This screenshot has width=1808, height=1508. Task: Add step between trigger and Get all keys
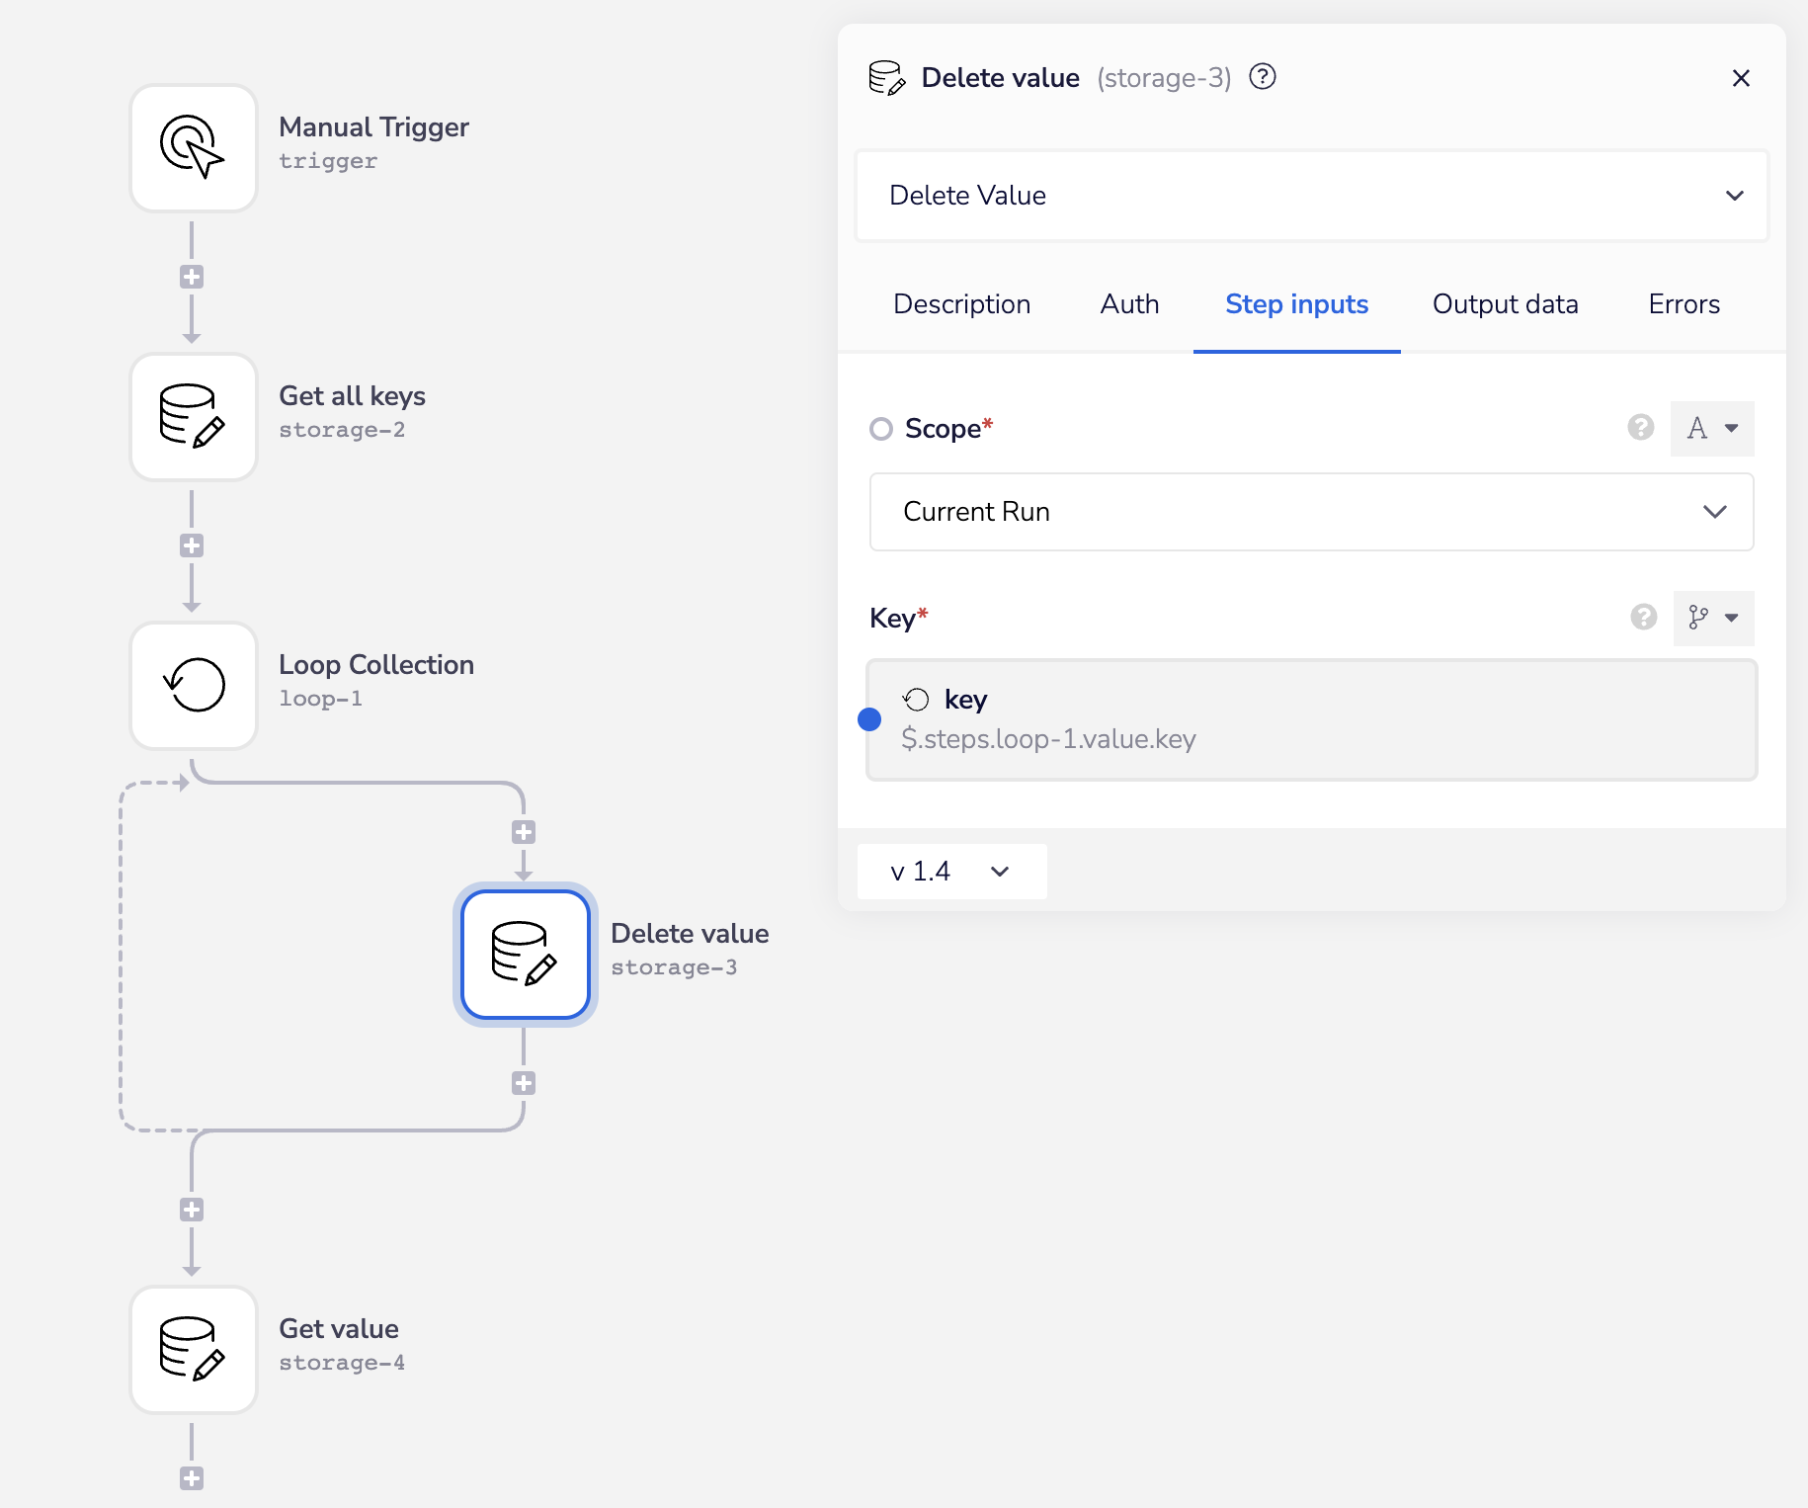pos(192,277)
